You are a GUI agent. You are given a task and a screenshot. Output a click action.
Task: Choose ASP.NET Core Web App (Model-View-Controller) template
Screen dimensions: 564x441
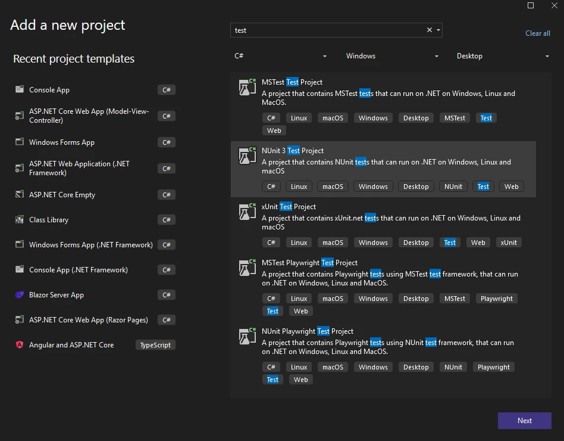tap(95, 116)
